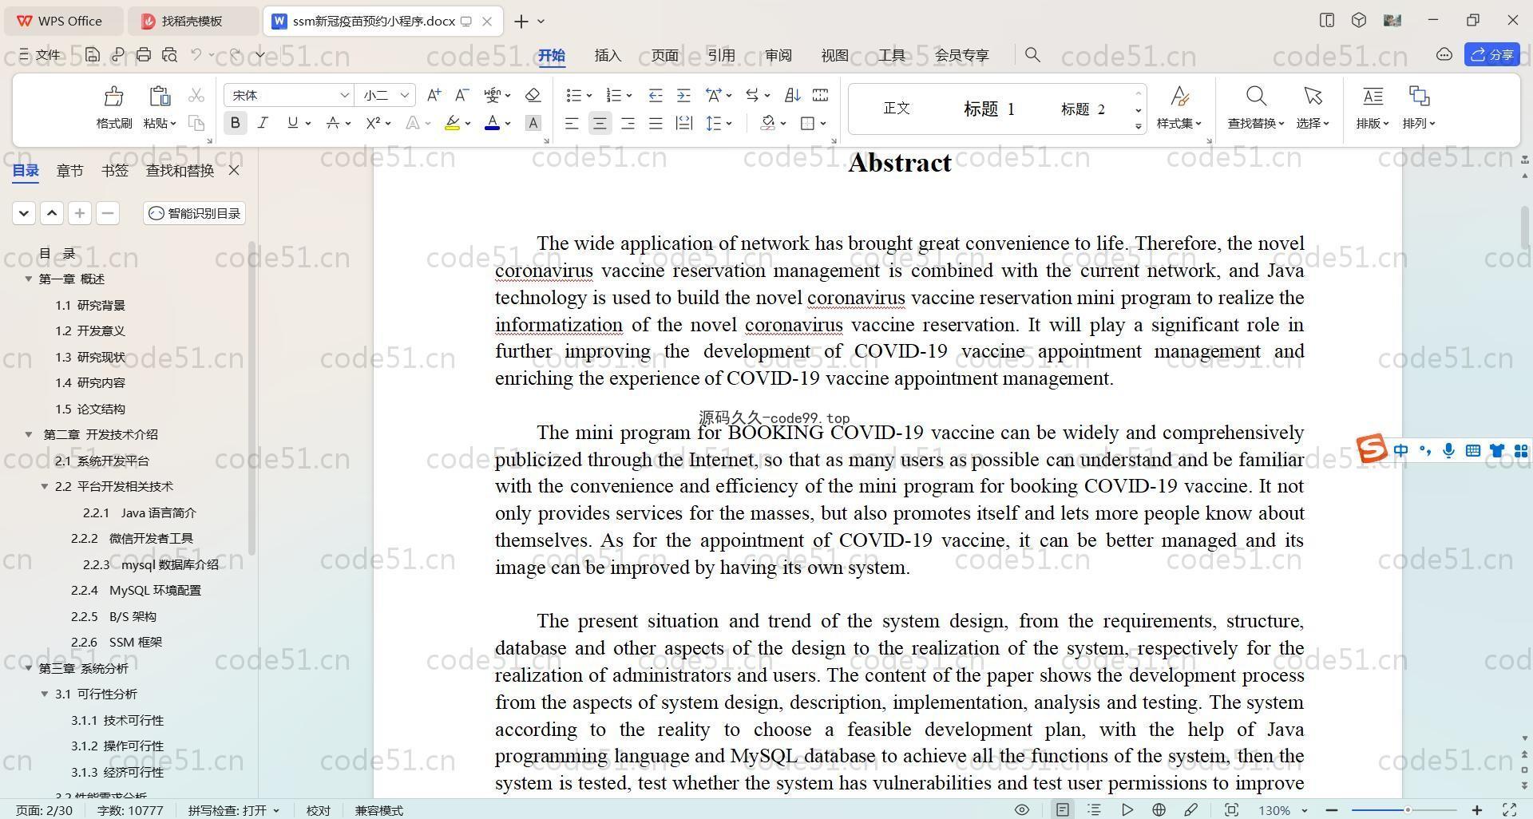Image resolution: width=1533 pixels, height=819 pixels.
Task: Click the Paste clipboard icon
Action: (160, 97)
